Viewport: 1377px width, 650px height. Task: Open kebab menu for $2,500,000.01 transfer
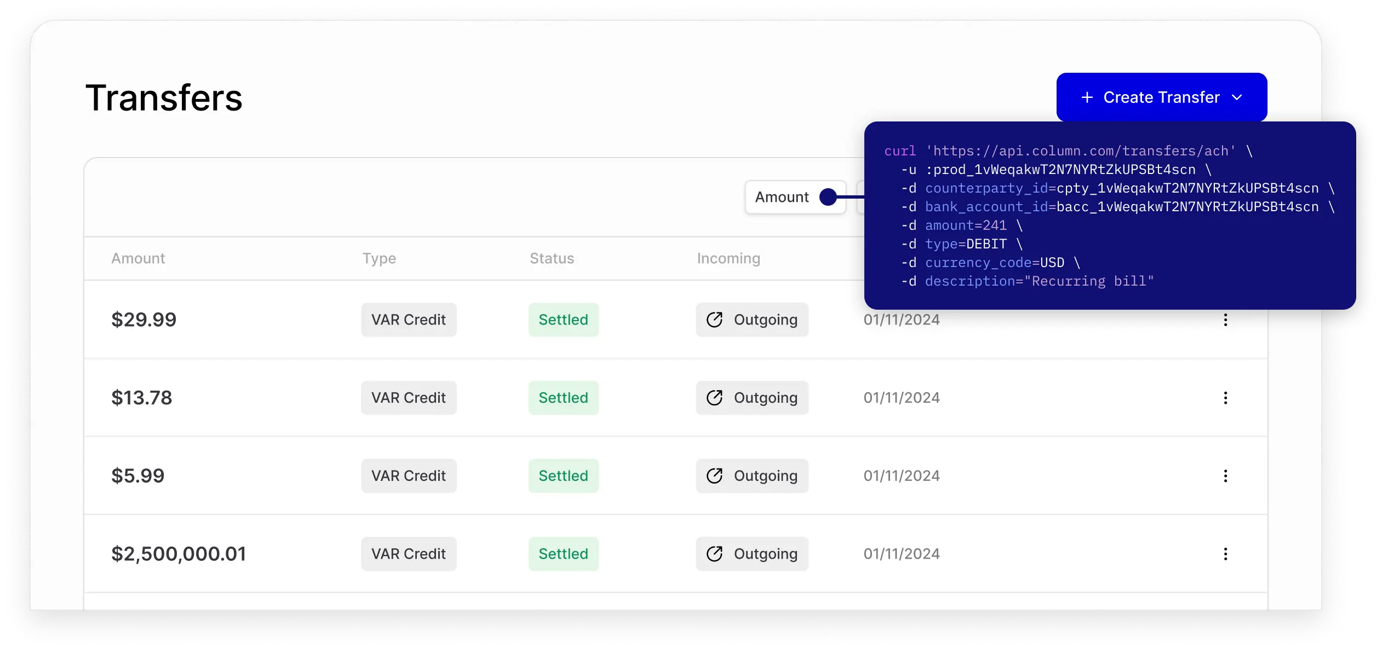(x=1225, y=554)
